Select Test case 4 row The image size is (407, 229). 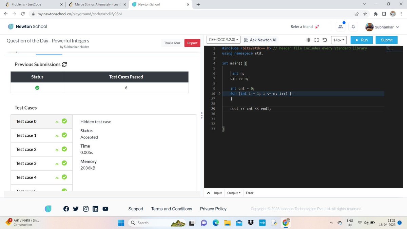[41, 177]
